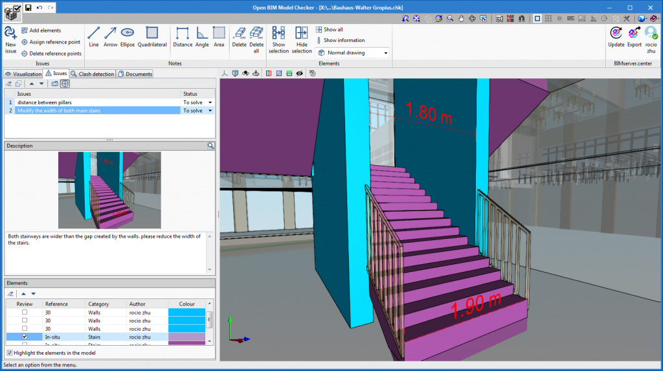Switch to the Documents tab

point(135,74)
